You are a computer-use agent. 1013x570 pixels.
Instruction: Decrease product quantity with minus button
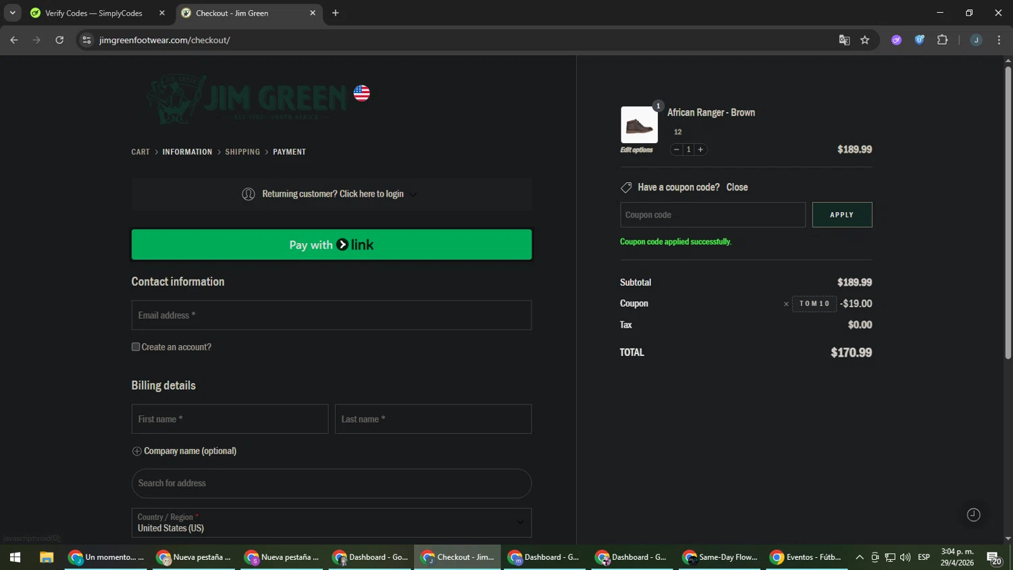pyautogui.click(x=676, y=149)
